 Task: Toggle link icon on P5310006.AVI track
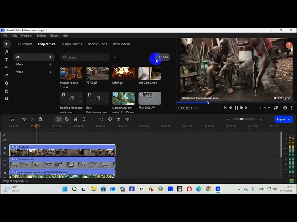point(5,165)
